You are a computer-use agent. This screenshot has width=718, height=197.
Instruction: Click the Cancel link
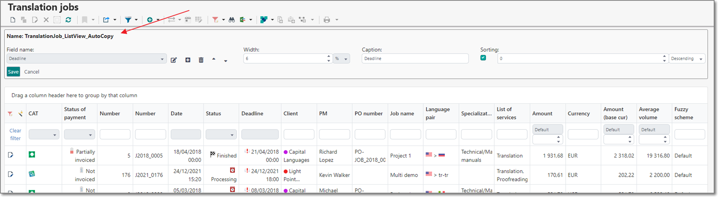pyautogui.click(x=32, y=72)
